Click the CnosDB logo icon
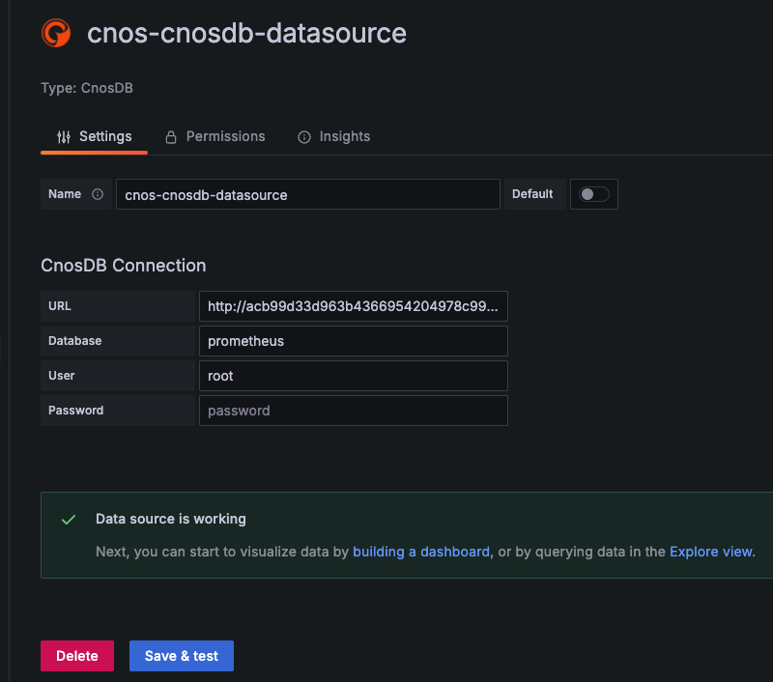 (x=56, y=34)
